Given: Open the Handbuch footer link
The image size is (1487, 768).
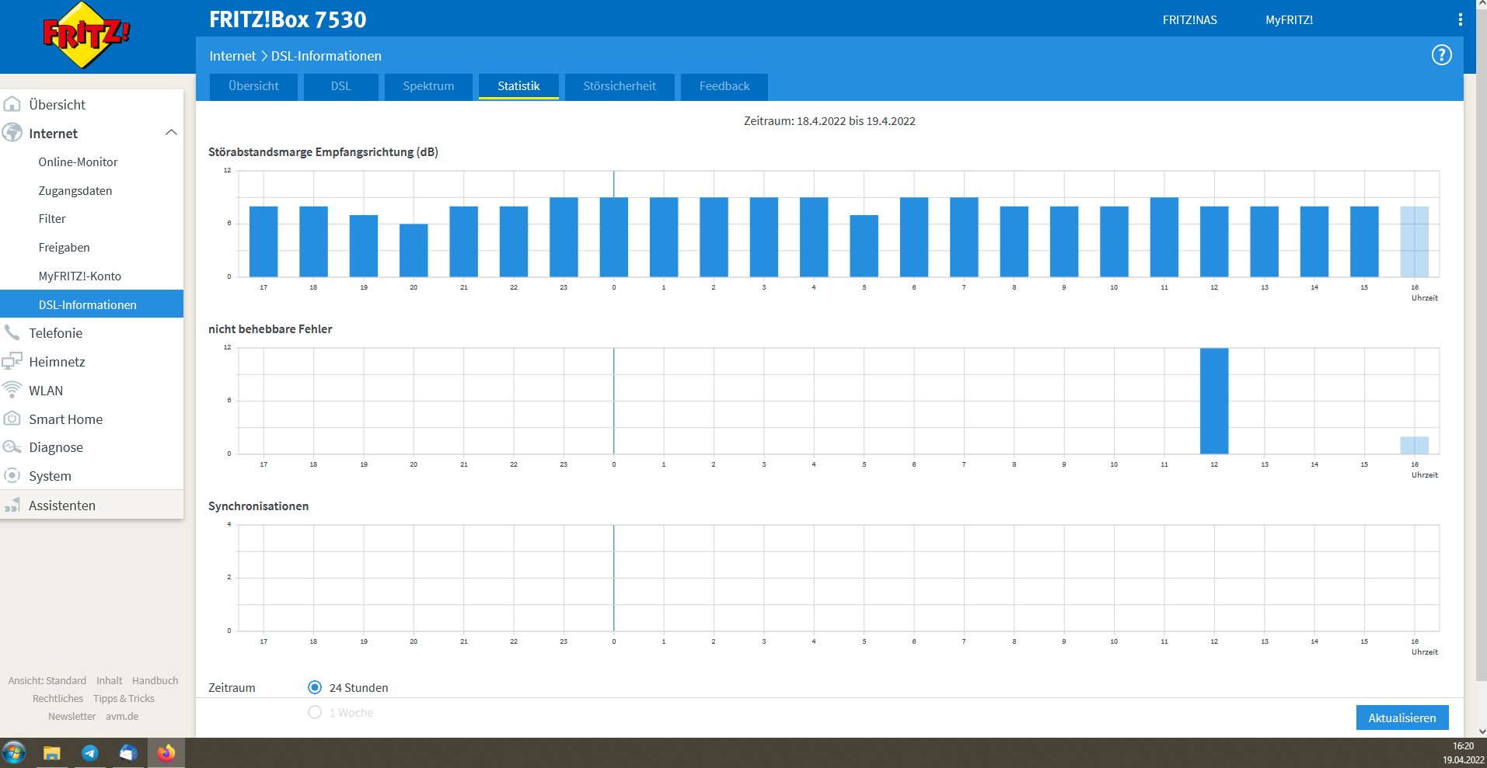Looking at the screenshot, I should coord(155,680).
